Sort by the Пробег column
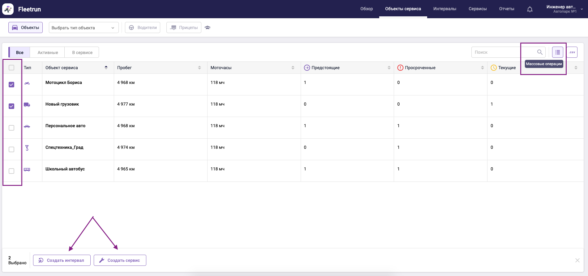Image resolution: width=588 pixels, height=276 pixels. 199,68
